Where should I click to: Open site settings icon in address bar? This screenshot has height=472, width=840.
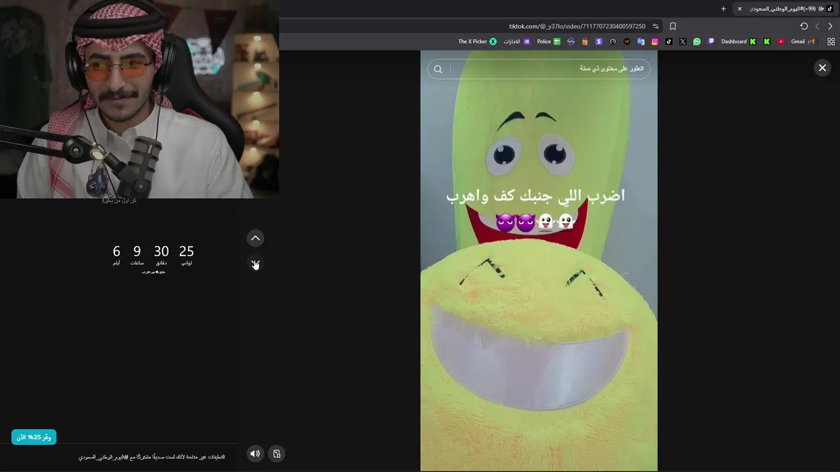[x=656, y=26]
